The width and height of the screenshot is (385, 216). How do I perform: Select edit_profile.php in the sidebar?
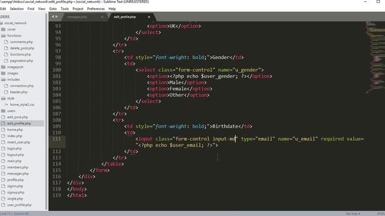pyautogui.click(x=19, y=124)
